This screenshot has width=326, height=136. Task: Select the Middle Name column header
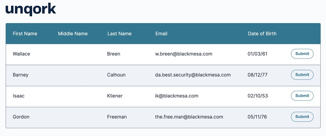[73, 34]
